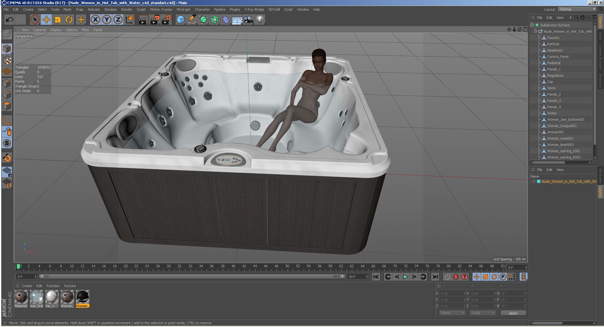The image size is (604, 327).
Task: Open the MoGraph array green icon
Action: 215,20
